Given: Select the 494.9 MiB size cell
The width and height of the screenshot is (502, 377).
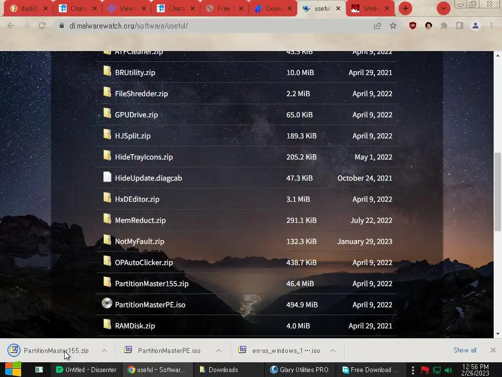Looking at the screenshot, I should point(302,304).
